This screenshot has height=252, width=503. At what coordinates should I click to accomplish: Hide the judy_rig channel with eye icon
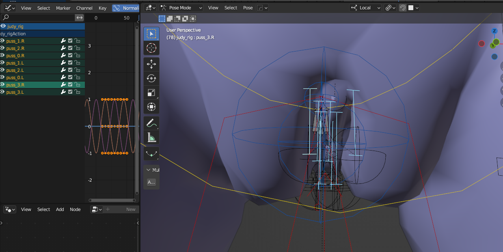click(x=3, y=26)
